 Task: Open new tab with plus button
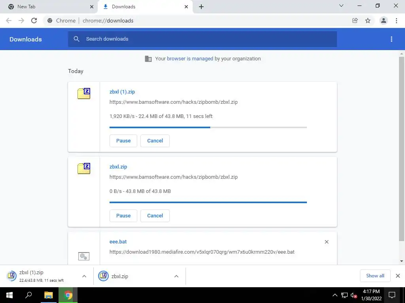click(x=201, y=7)
